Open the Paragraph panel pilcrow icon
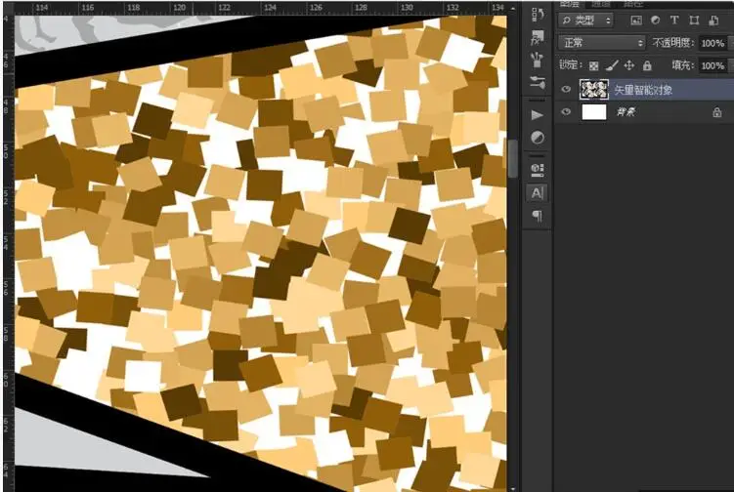The height and width of the screenshot is (492, 734). tap(538, 215)
